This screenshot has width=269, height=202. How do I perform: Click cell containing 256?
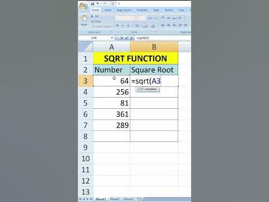pos(112,92)
